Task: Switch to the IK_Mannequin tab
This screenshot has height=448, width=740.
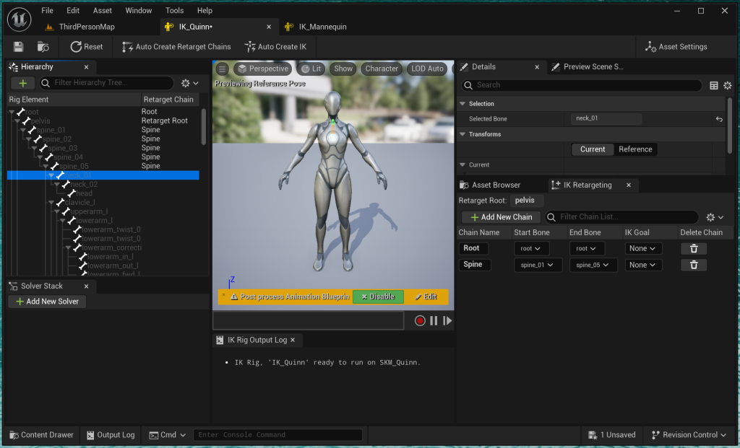Action: (317, 27)
